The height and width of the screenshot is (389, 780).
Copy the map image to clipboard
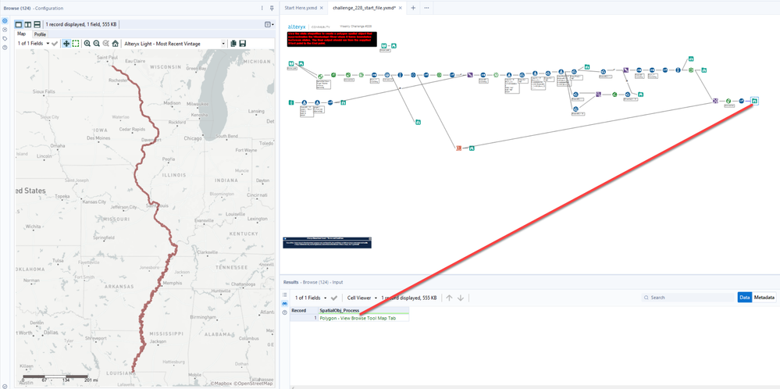pyautogui.click(x=233, y=44)
